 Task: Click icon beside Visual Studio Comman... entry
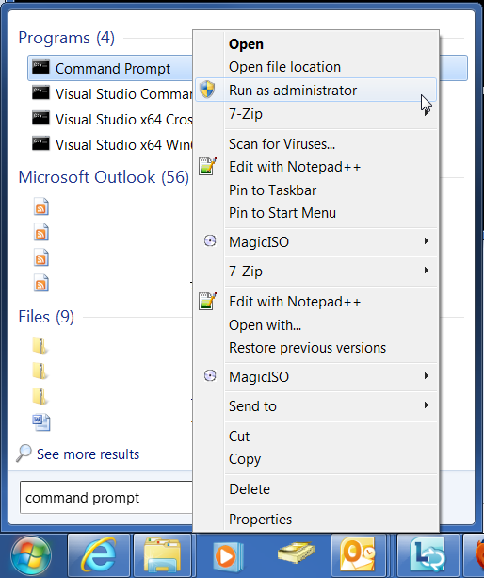[40, 93]
